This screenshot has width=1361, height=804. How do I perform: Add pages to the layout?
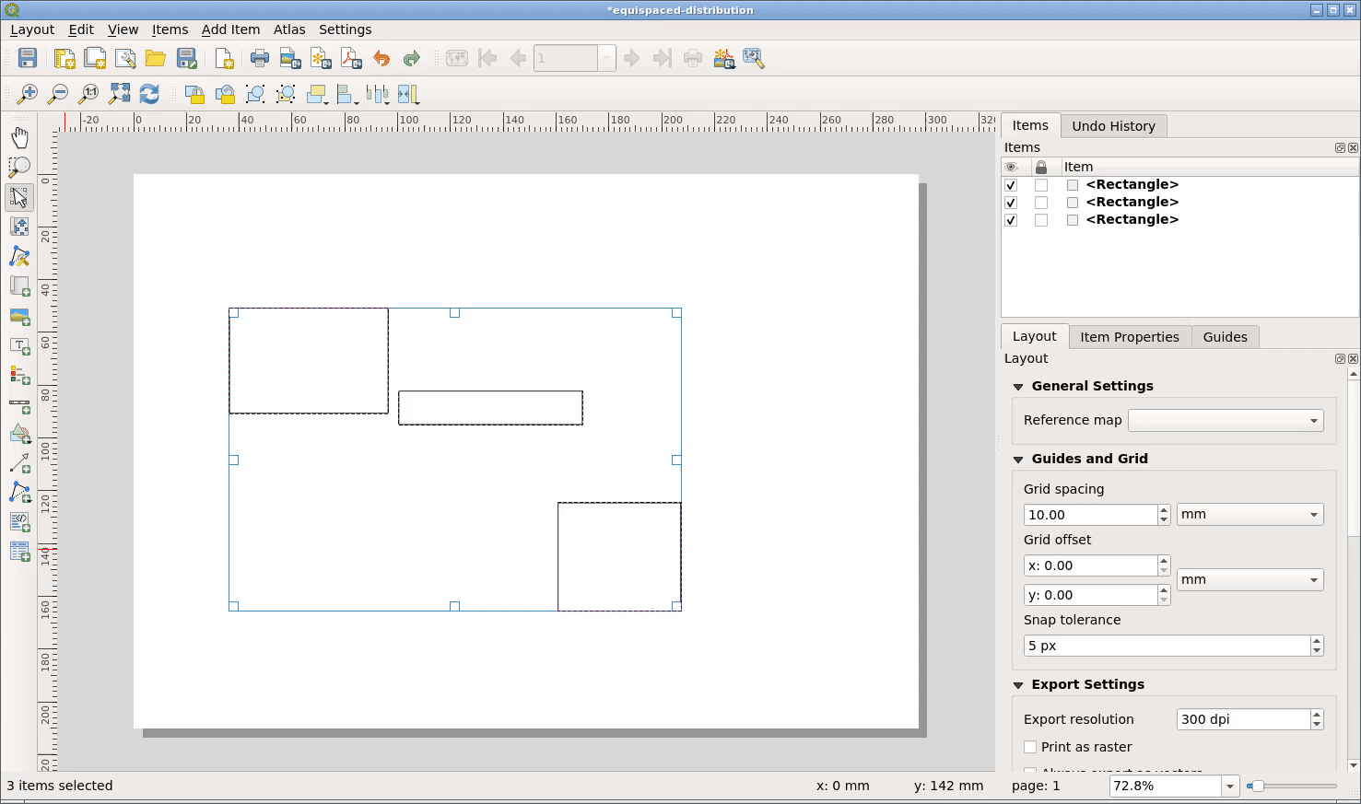[224, 58]
